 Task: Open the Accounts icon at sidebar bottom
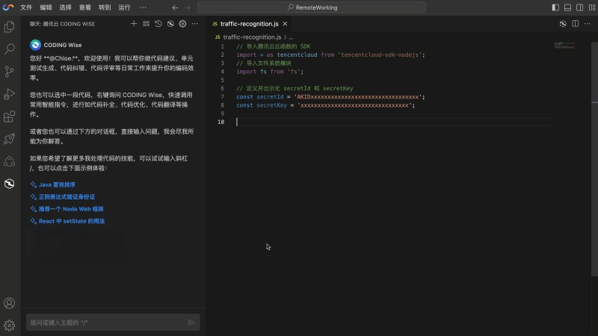point(10,303)
